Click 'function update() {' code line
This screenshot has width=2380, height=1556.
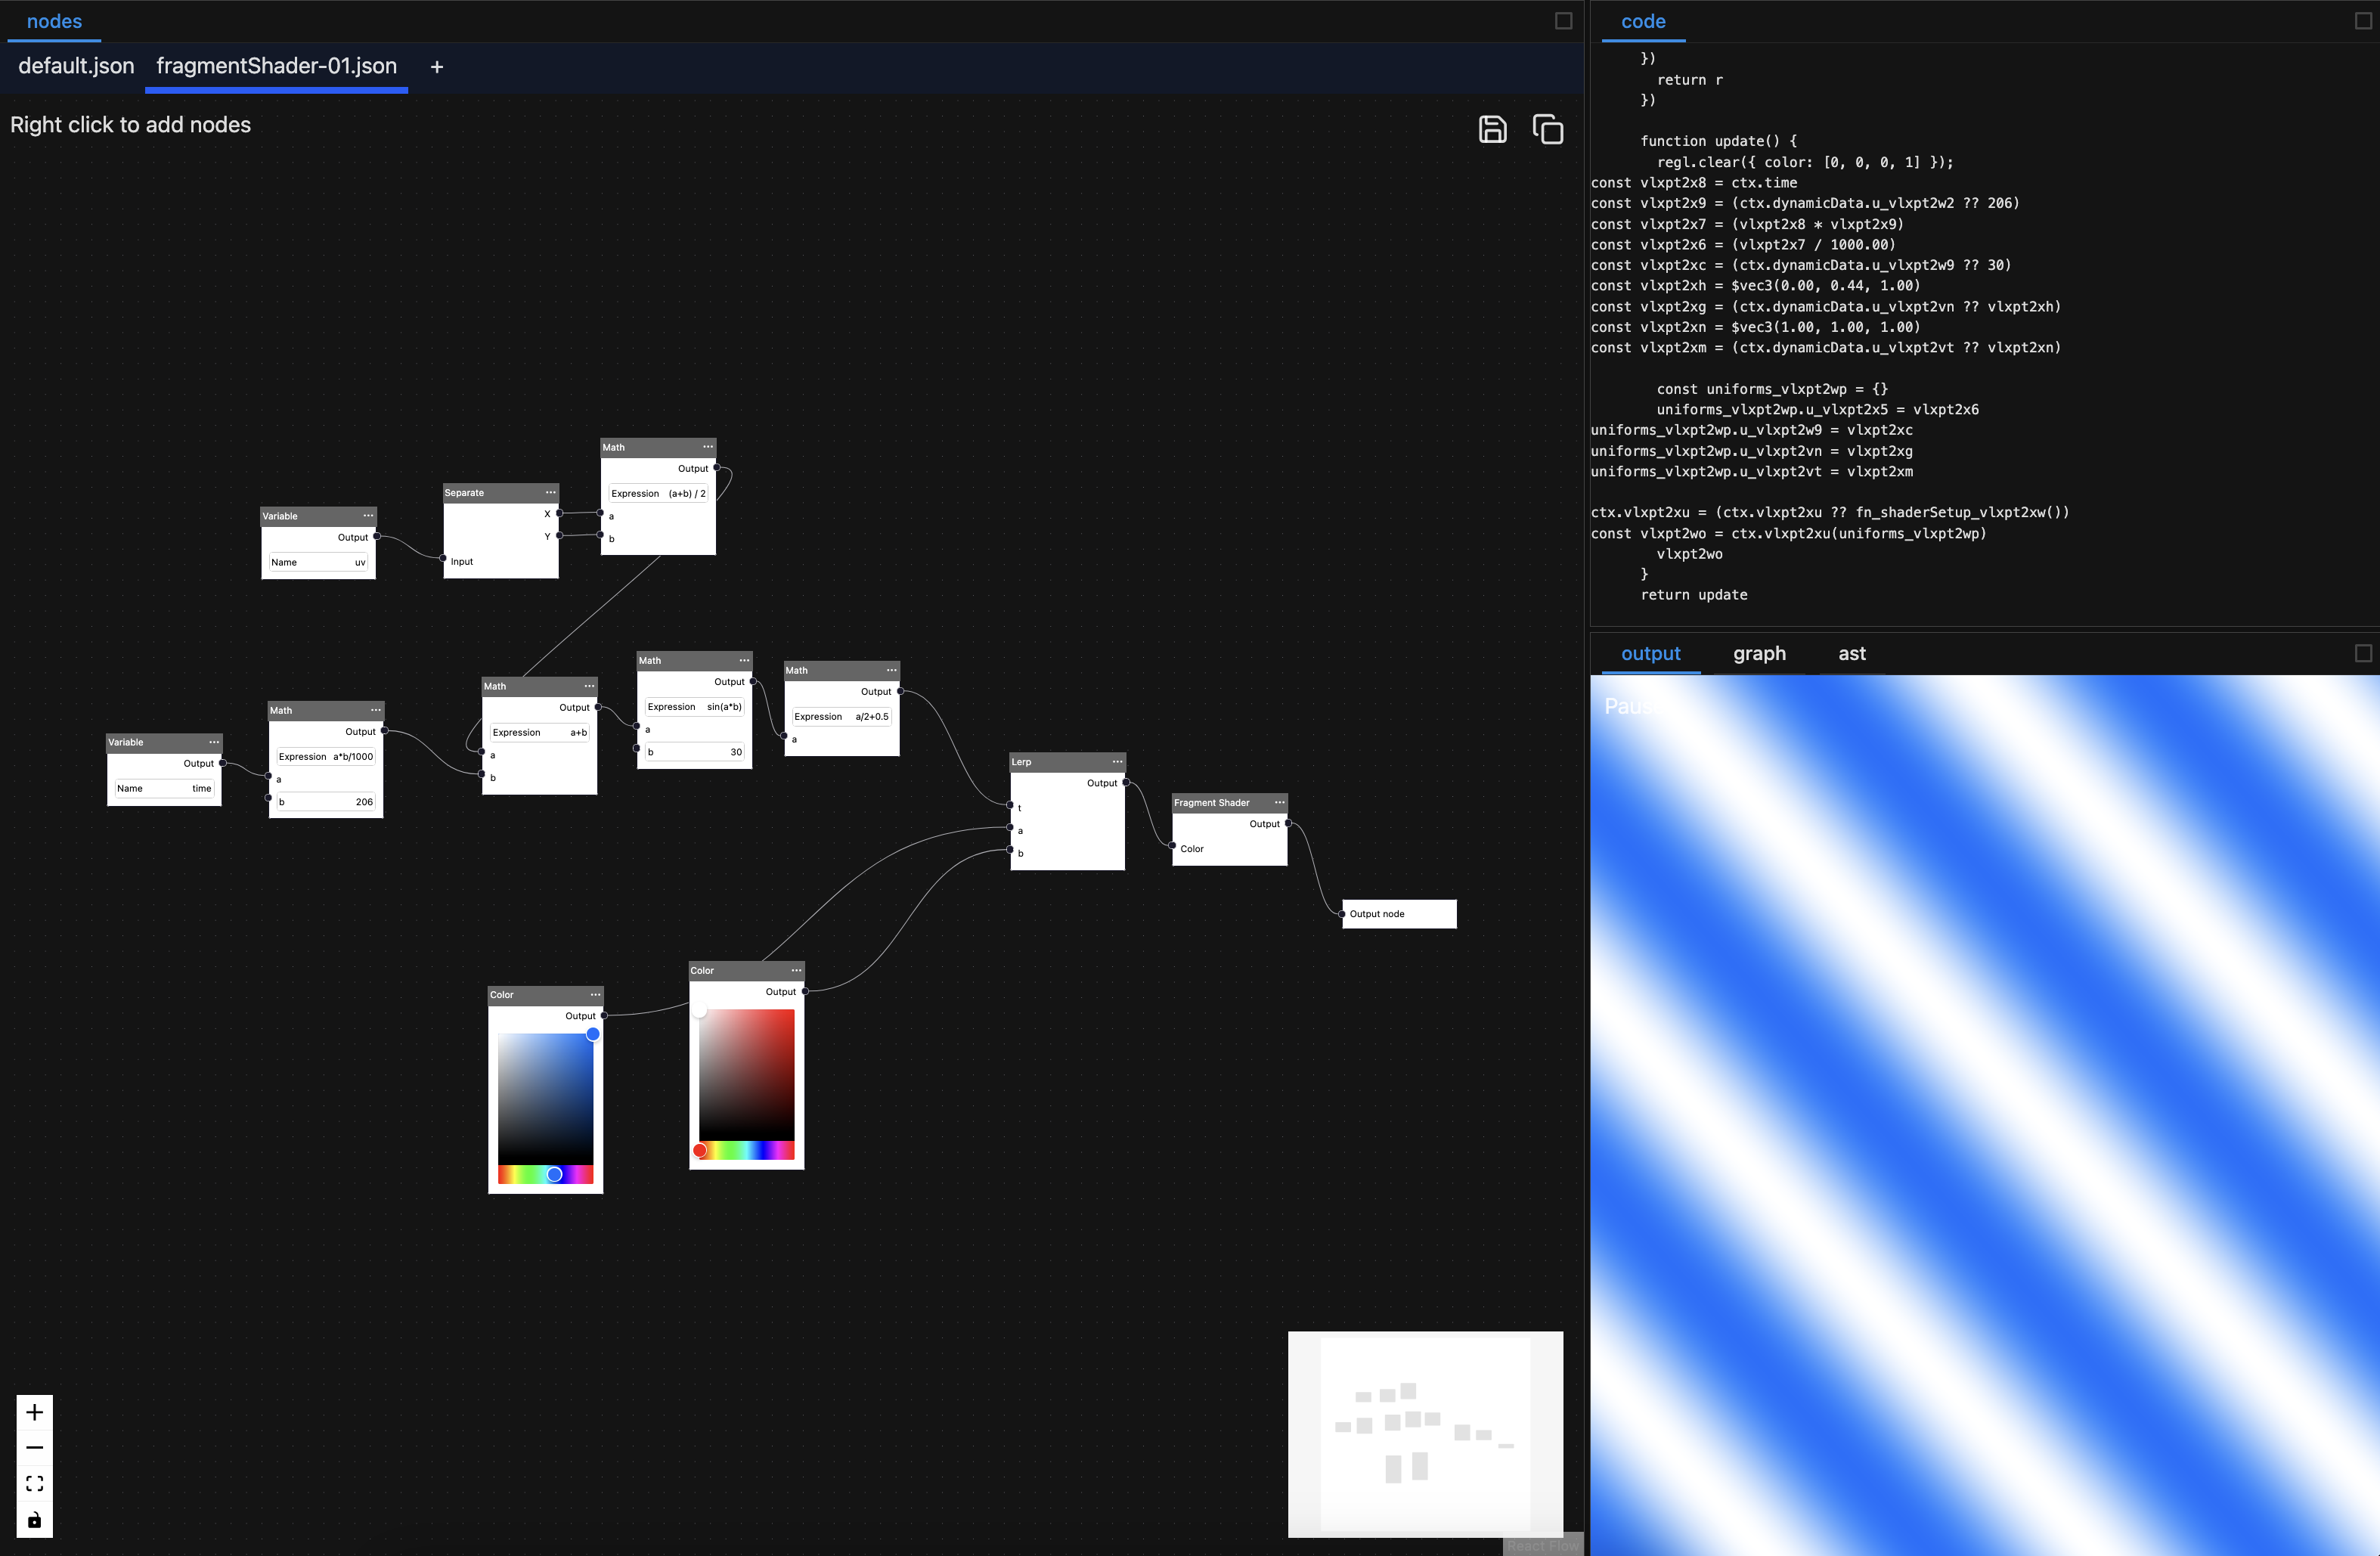[1718, 141]
